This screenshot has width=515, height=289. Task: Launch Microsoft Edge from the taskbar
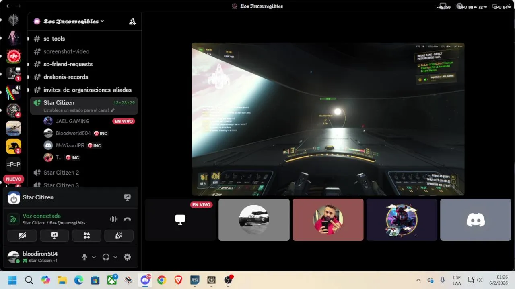(78, 280)
